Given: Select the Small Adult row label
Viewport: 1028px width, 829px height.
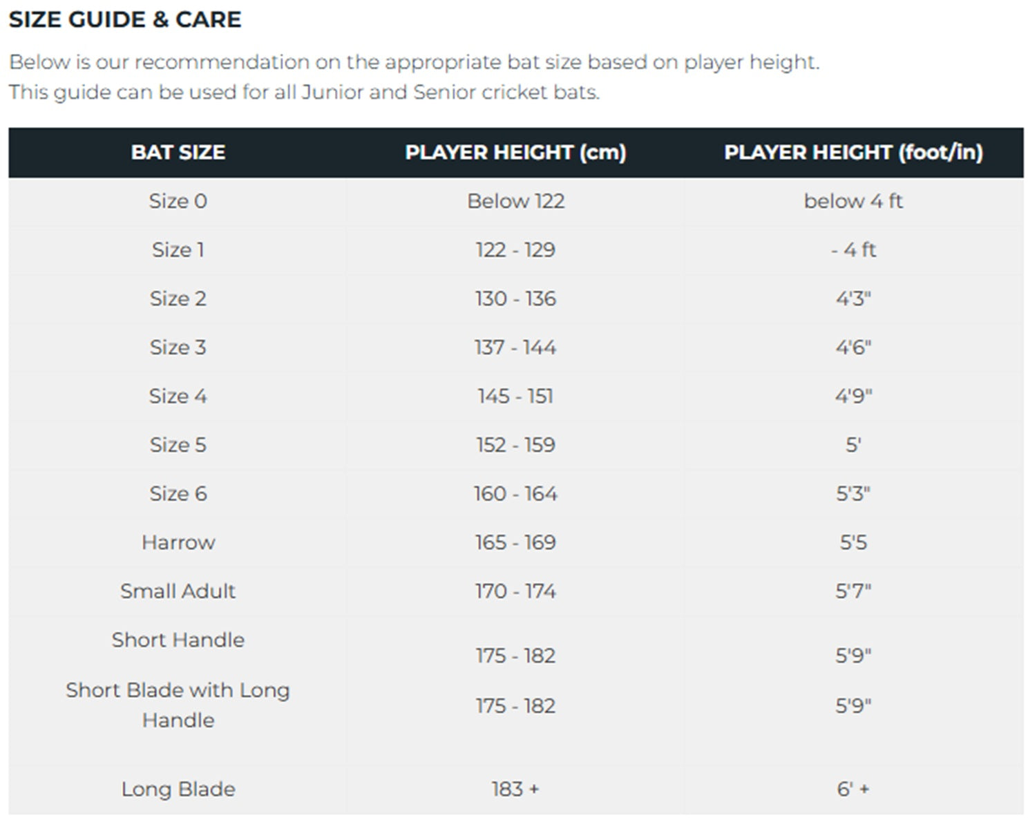Looking at the screenshot, I should coord(178,591).
